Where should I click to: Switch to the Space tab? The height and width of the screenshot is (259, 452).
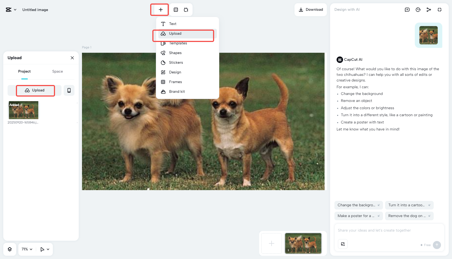pyautogui.click(x=57, y=72)
